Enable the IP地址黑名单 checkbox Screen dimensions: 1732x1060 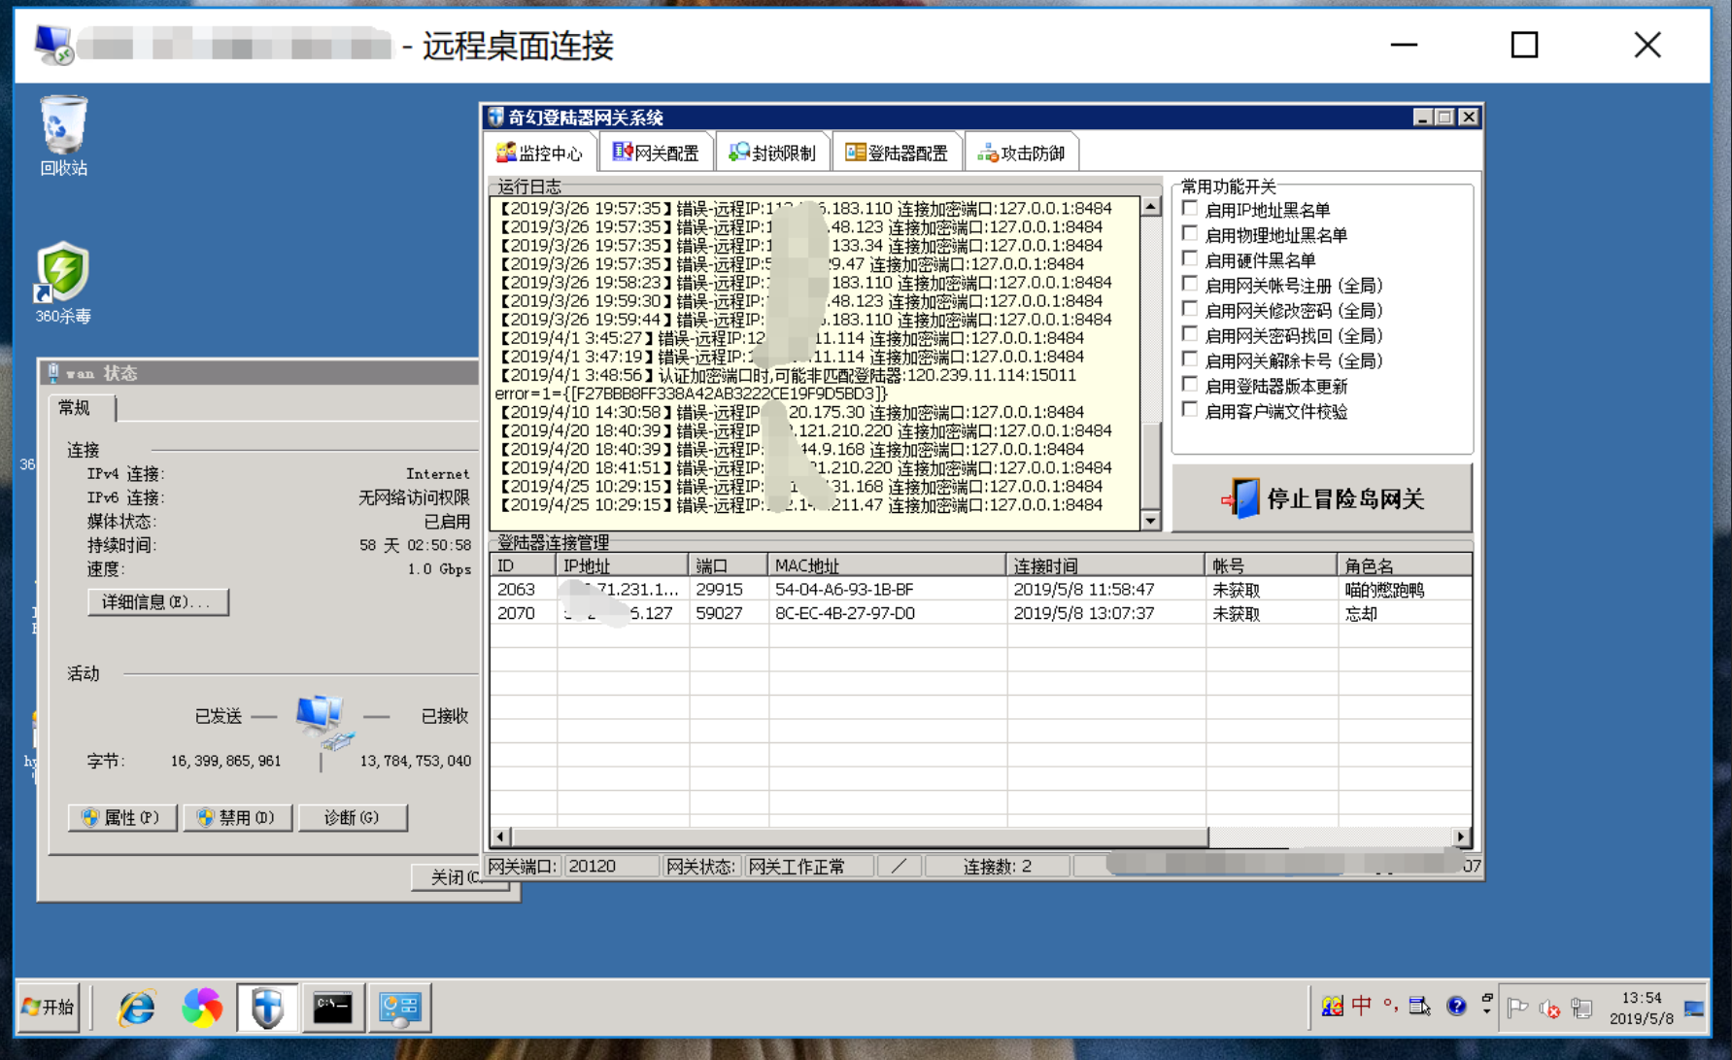click(x=1190, y=209)
